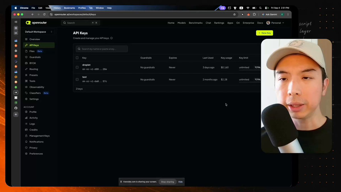Viewport: 341px width, 192px height.
Task: Open the History menu in the menu bar
Action: [57, 8]
